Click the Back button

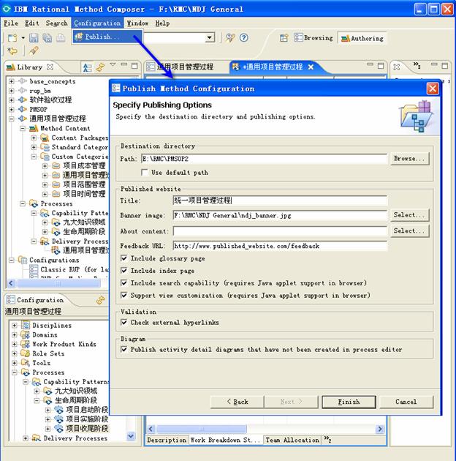(x=237, y=402)
